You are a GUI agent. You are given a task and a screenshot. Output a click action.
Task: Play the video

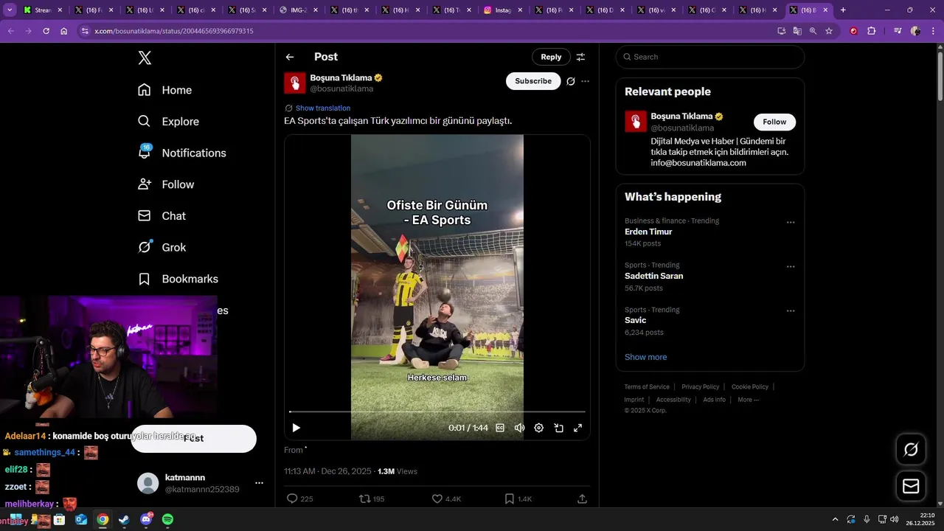296,428
